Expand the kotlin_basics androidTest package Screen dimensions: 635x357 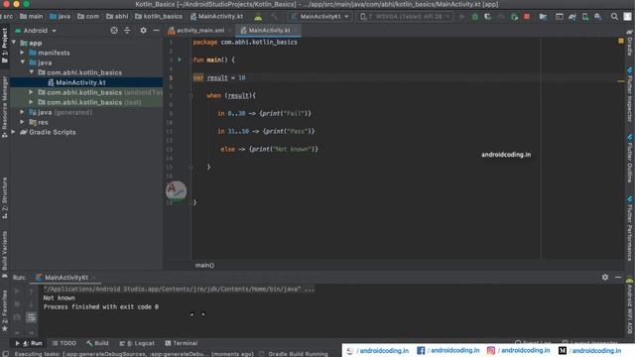coord(32,92)
